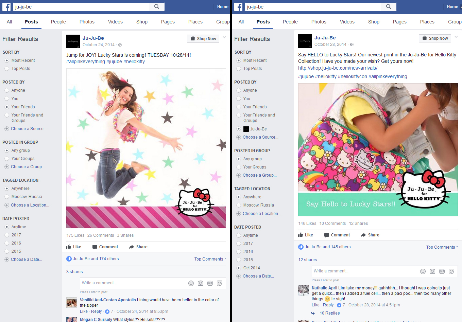
Task: Select Top Posts sort in left window
Action: [x=7, y=69]
